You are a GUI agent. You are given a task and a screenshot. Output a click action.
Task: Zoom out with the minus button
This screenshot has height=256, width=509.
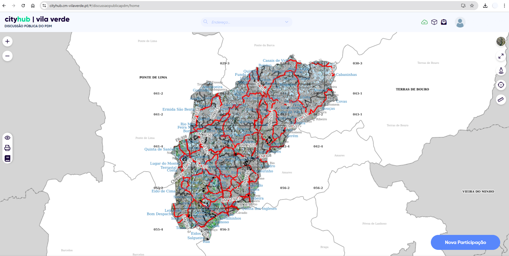tap(7, 56)
